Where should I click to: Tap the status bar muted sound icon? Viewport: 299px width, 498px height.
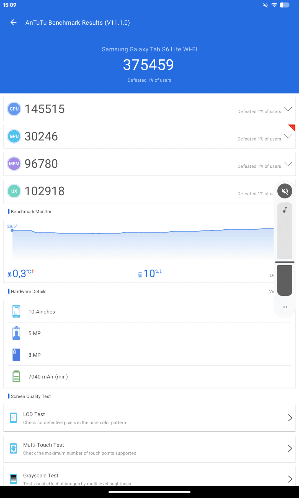[x=265, y=5]
